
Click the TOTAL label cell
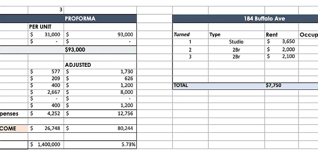click(x=181, y=85)
